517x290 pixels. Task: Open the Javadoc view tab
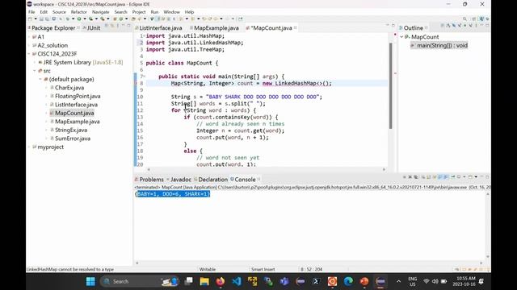point(181,180)
